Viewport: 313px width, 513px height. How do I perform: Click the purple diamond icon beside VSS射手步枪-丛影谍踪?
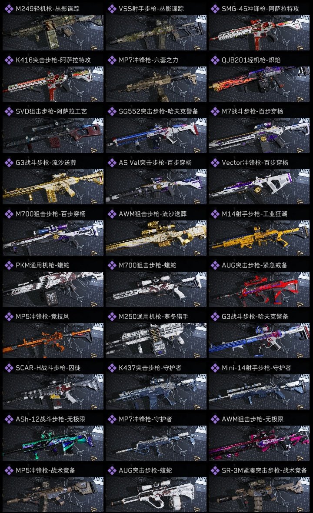coord(112,9)
